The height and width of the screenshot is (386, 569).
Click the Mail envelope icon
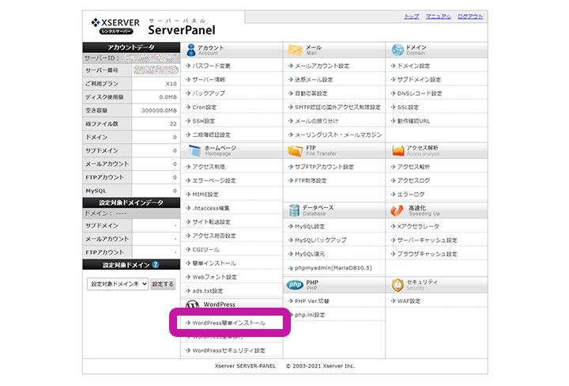coord(294,49)
